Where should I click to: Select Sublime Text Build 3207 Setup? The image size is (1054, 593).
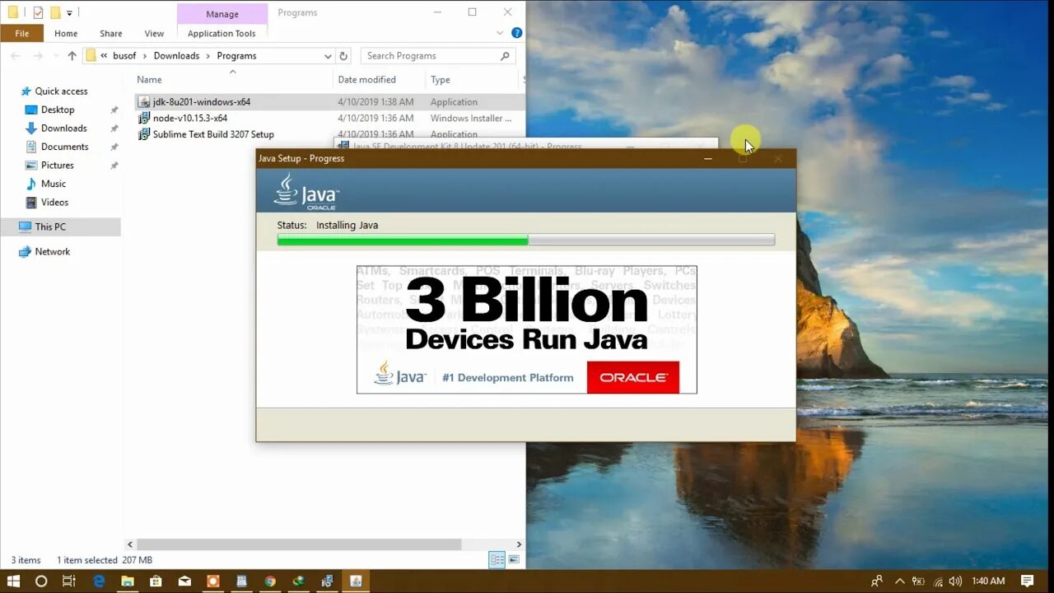click(x=213, y=134)
